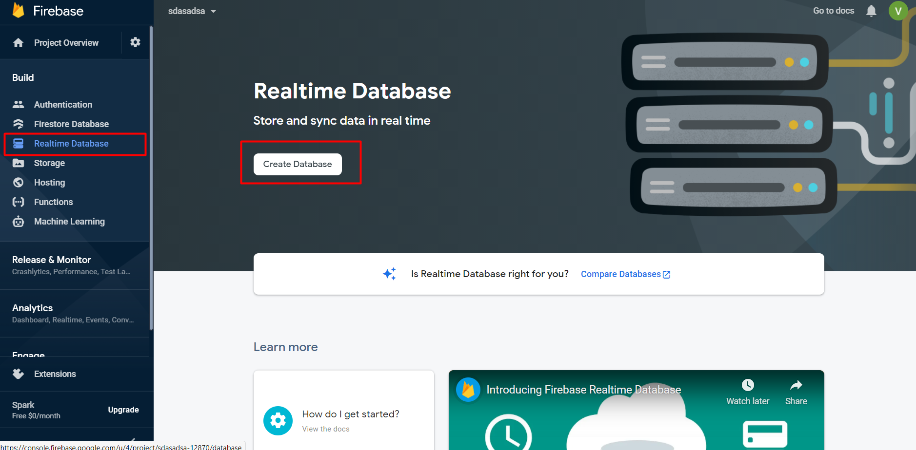Click the Upgrade plan button
The width and height of the screenshot is (916, 450).
click(x=123, y=410)
